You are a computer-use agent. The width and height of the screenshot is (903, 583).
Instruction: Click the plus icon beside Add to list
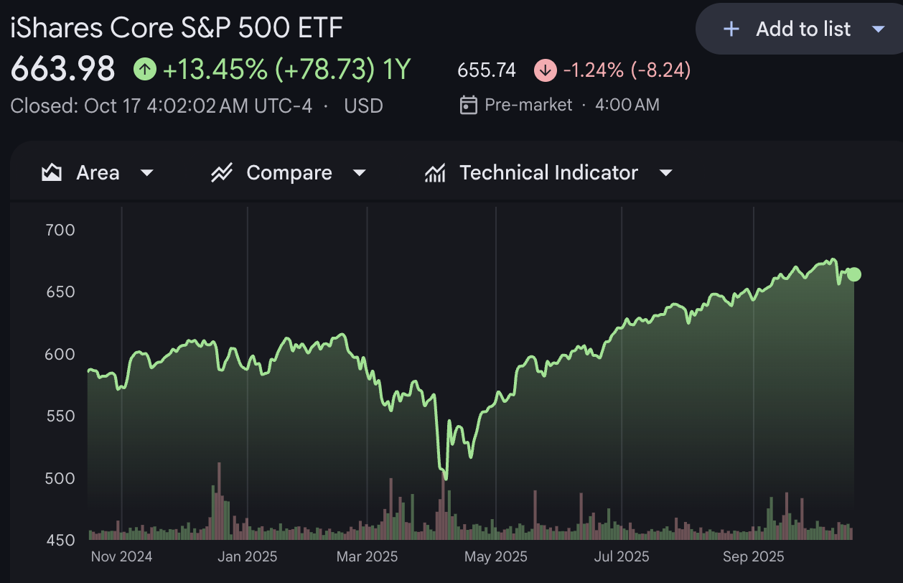pyautogui.click(x=730, y=29)
